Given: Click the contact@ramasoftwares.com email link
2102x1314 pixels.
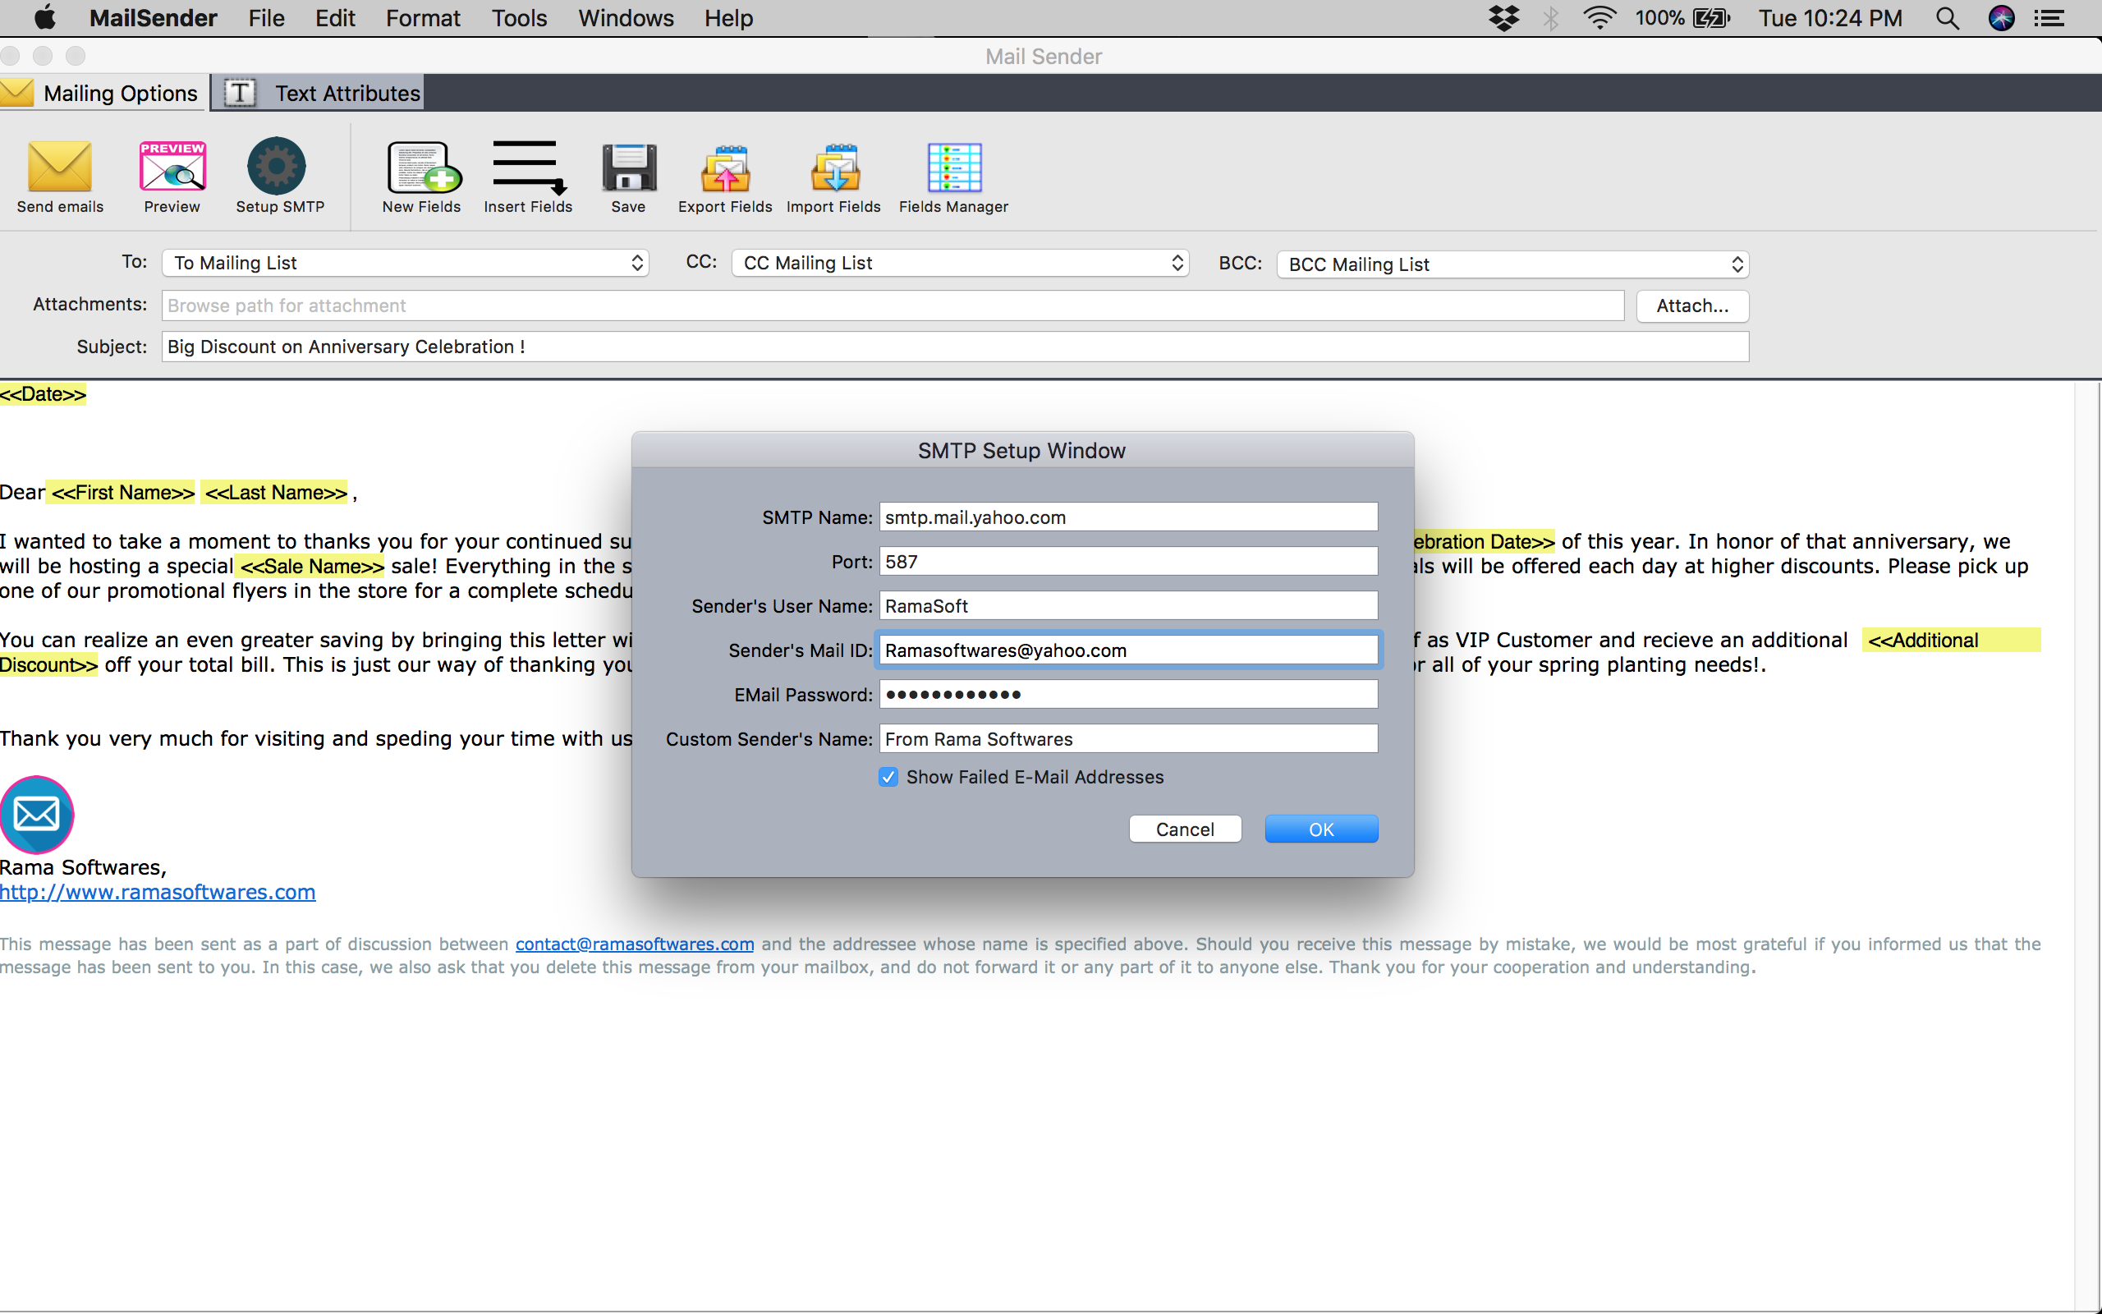Looking at the screenshot, I should (x=634, y=944).
